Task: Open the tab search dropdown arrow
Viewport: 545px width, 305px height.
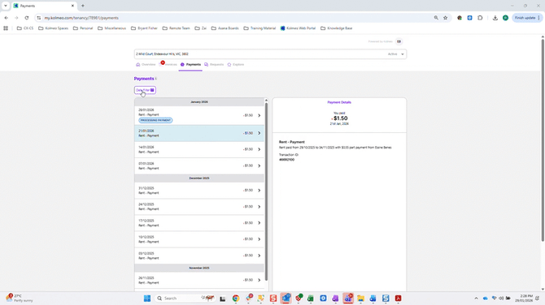Action: [6, 6]
